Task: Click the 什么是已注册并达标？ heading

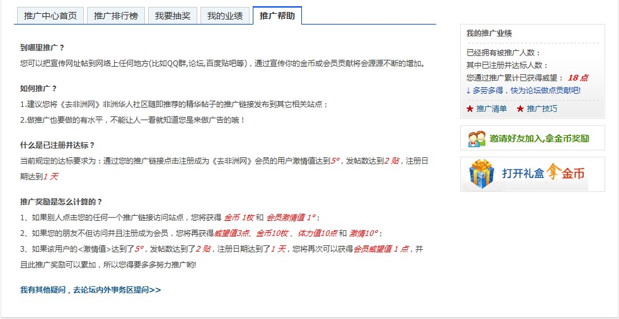Action: 57,145
